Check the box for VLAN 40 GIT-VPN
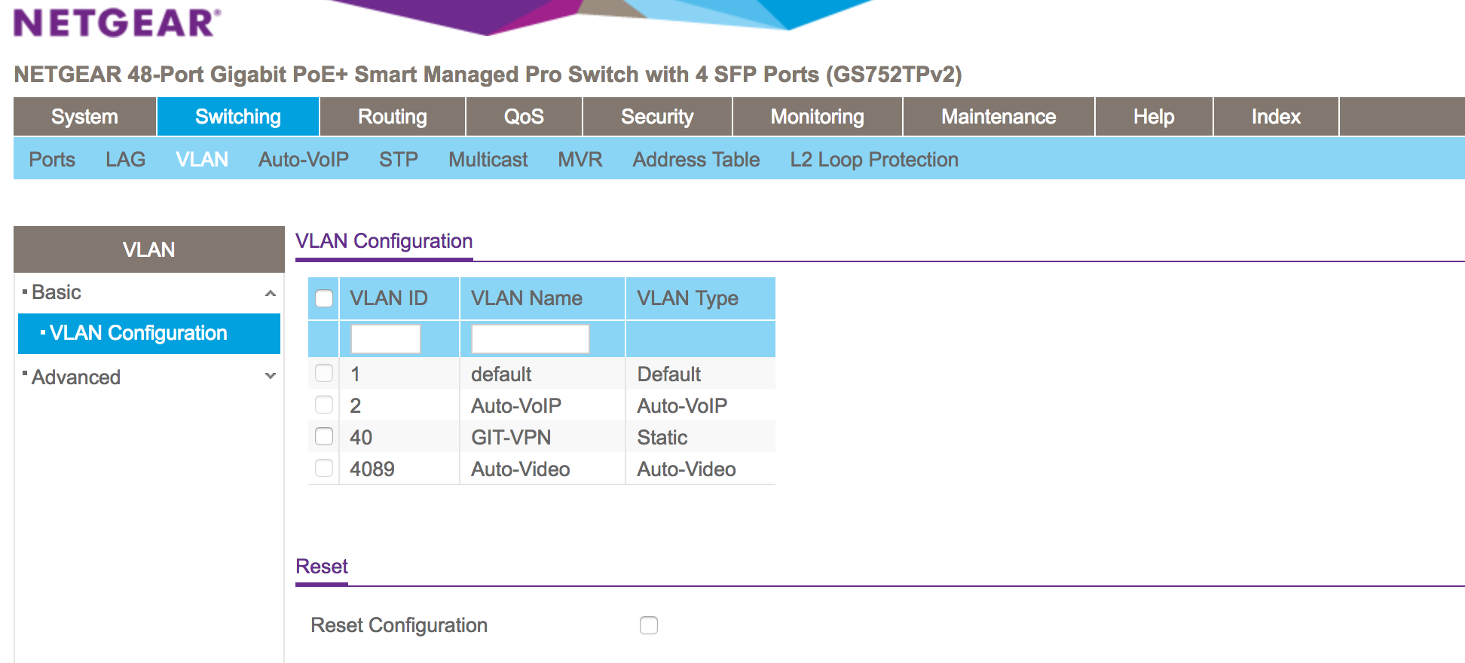The image size is (1465, 663). [324, 437]
